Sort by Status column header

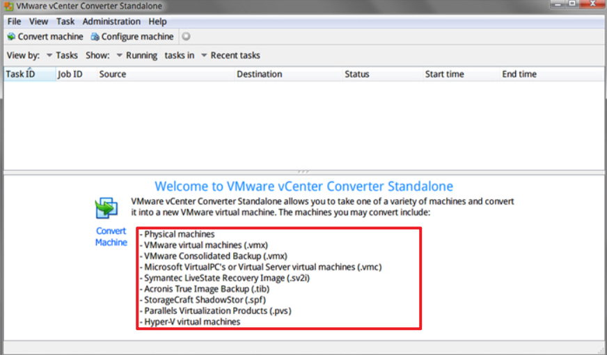click(x=383, y=74)
